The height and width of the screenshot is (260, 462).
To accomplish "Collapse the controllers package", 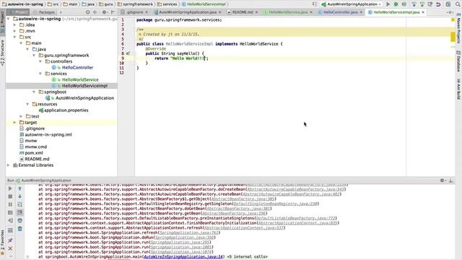I will coord(40,61).
